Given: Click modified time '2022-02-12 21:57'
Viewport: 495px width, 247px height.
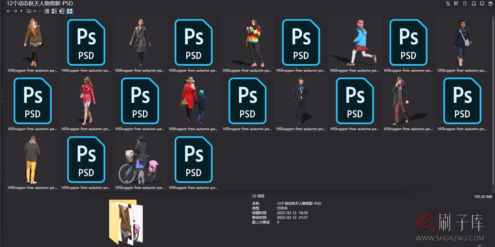Looking at the screenshot, I should coord(292,218).
